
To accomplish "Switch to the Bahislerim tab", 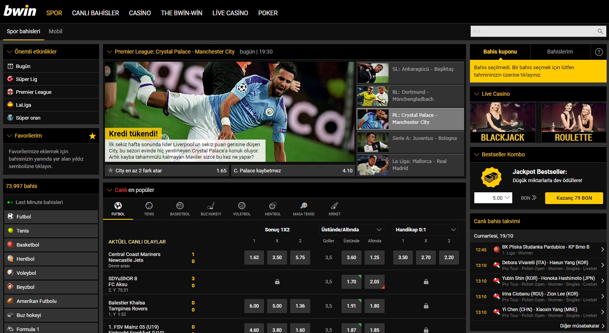I will click(x=560, y=52).
